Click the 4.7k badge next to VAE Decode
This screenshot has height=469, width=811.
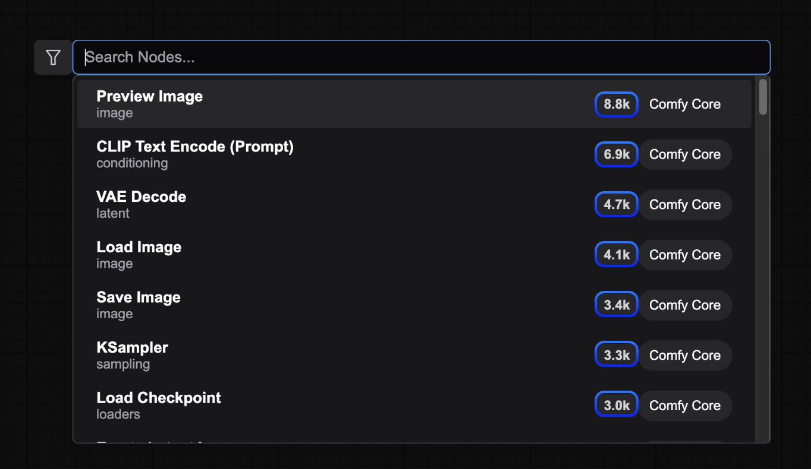coord(616,204)
